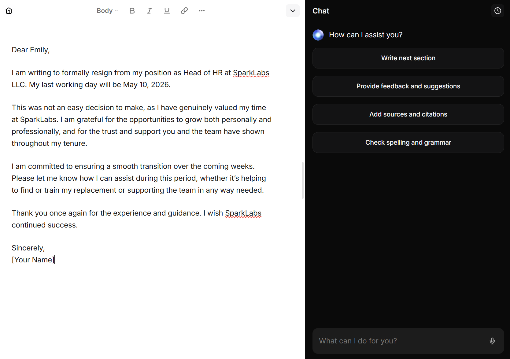The width and height of the screenshot is (510, 359).
Task: Go to the home screen icon
Action: coord(9,11)
